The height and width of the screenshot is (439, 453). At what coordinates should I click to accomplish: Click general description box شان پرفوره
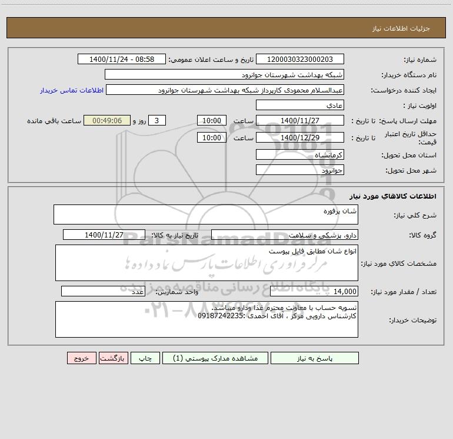tap(206, 214)
